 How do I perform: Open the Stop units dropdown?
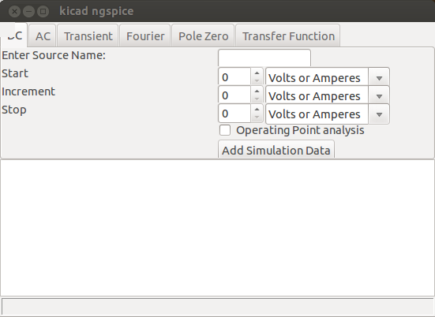(x=328, y=114)
